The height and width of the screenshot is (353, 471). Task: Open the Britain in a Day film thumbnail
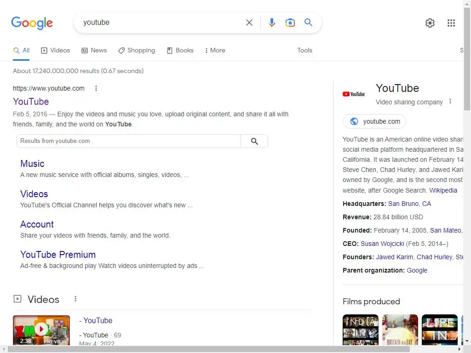(400, 330)
